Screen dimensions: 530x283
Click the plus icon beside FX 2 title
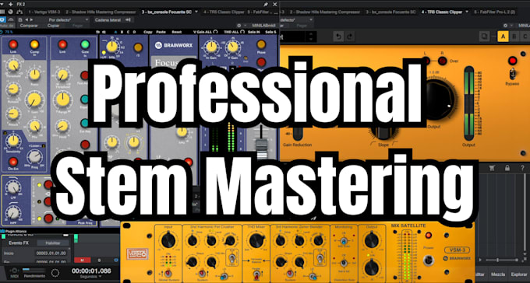click(x=10, y=5)
